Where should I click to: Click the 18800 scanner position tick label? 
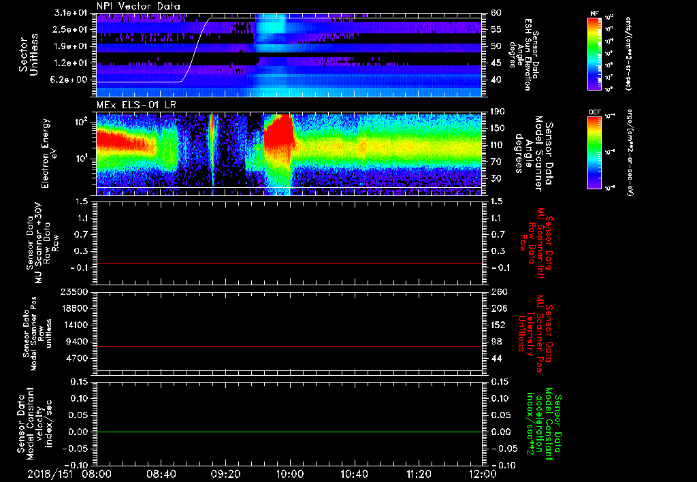coord(74,308)
